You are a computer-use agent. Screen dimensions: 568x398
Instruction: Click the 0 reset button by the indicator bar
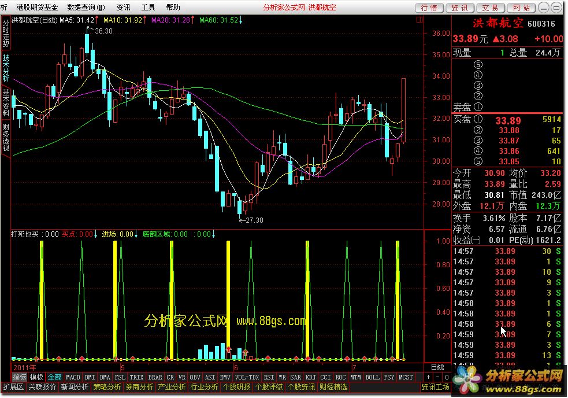[447, 377]
